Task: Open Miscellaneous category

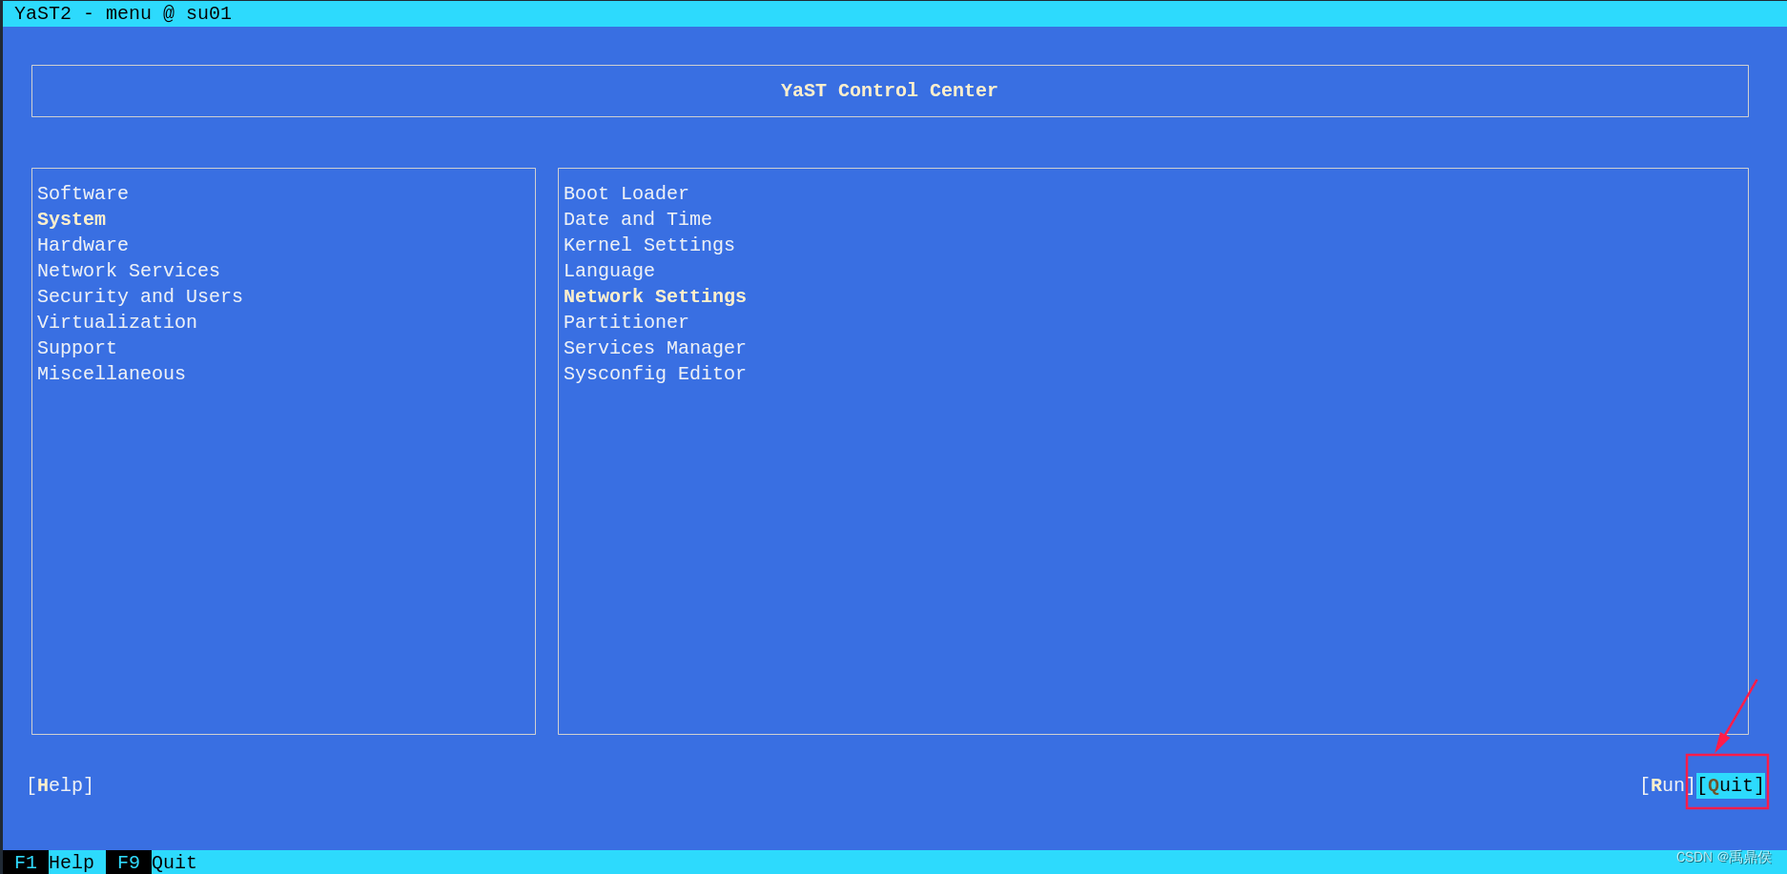Action: tap(112, 374)
